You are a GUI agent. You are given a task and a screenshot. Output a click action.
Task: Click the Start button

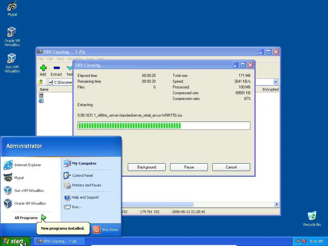pyautogui.click(x=15, y=241)
